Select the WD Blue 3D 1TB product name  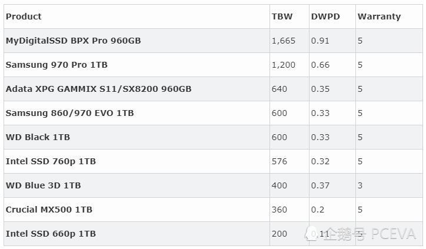[x=43, y=185]
